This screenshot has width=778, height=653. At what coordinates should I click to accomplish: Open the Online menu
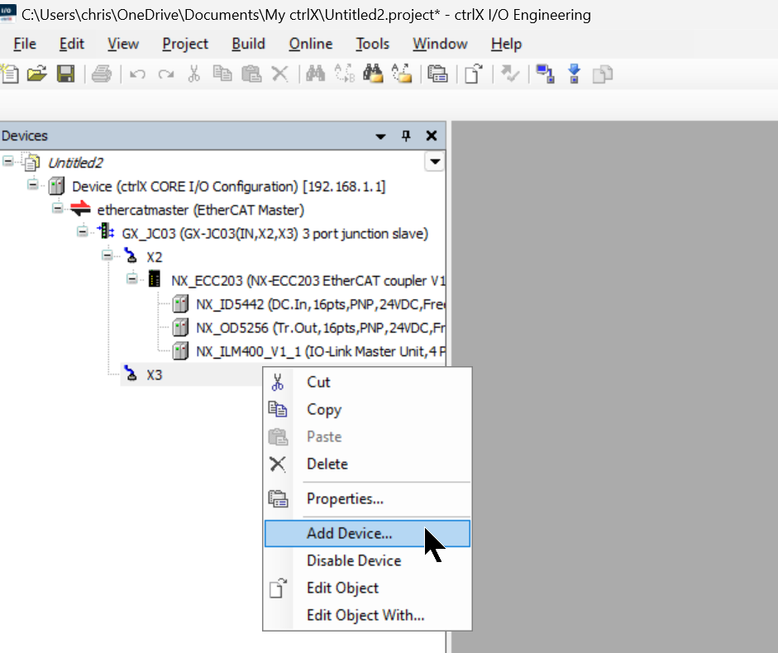pos(311,44)
